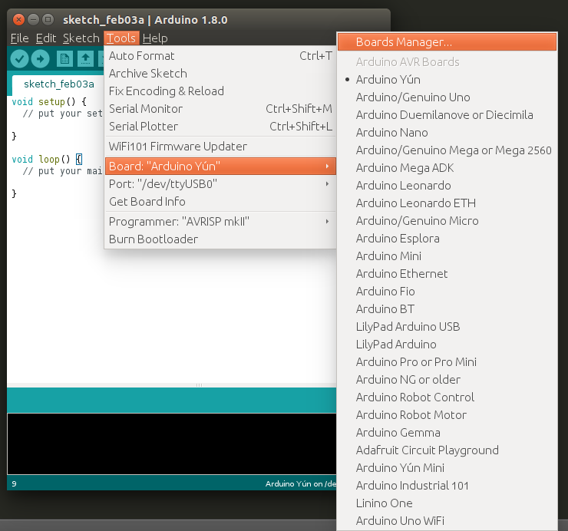Select Arduino Yún Mini board

click(447, 468)
